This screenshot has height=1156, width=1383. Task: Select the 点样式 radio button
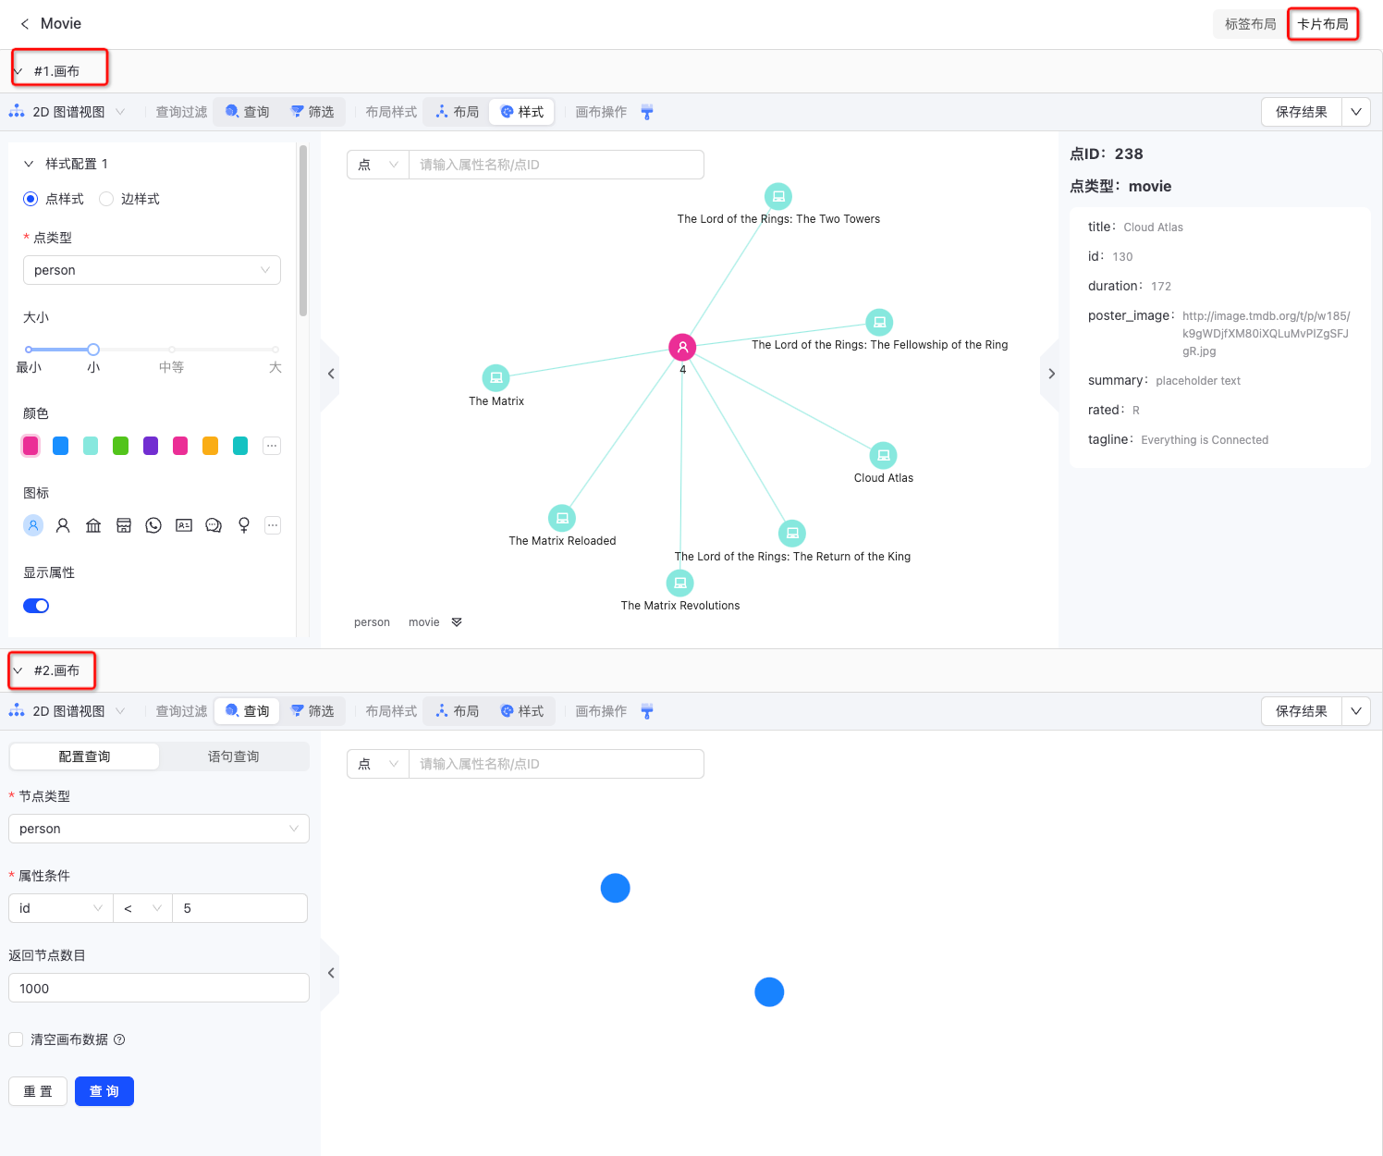pyautogui.click(x=31, y=199)
